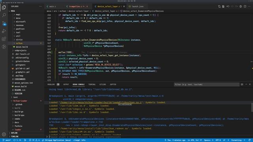253x142 pixels.
Task: Expand the panfrost folder
Action: 26,29
